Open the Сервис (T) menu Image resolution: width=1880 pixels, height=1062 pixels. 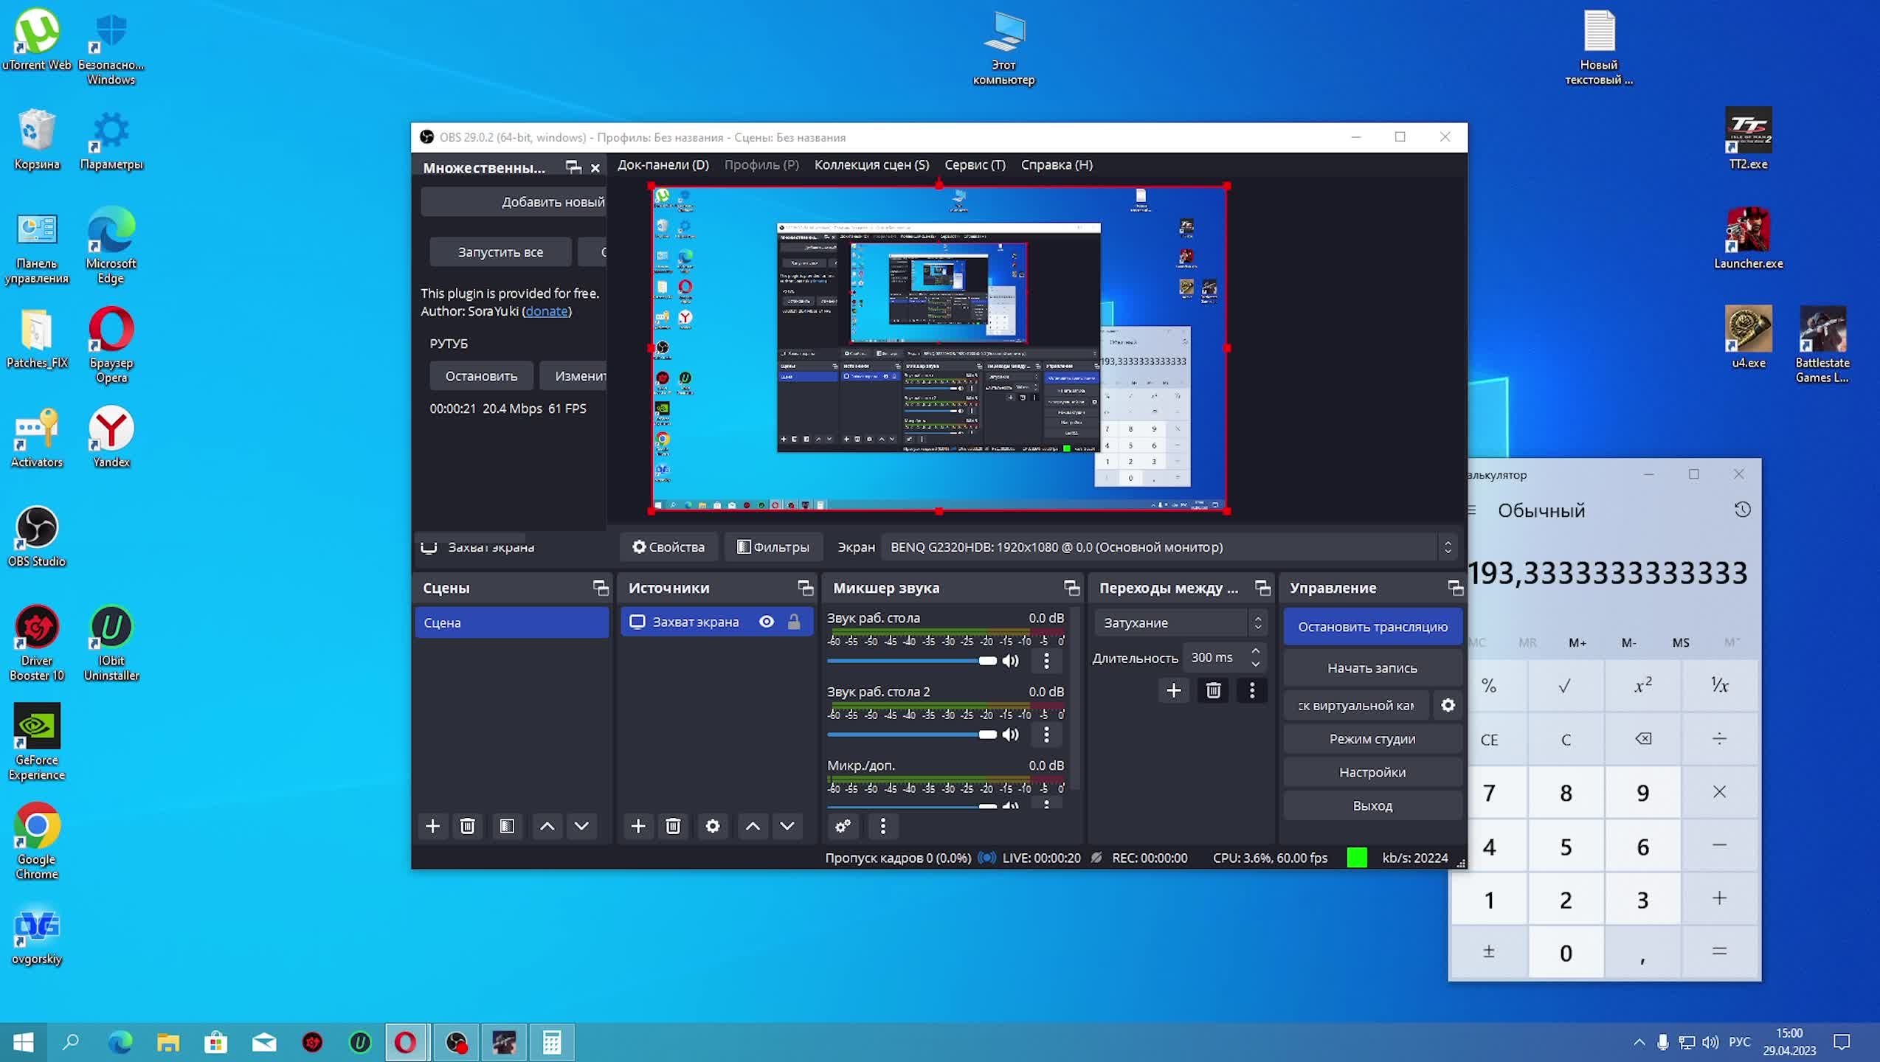click(975, 164)
